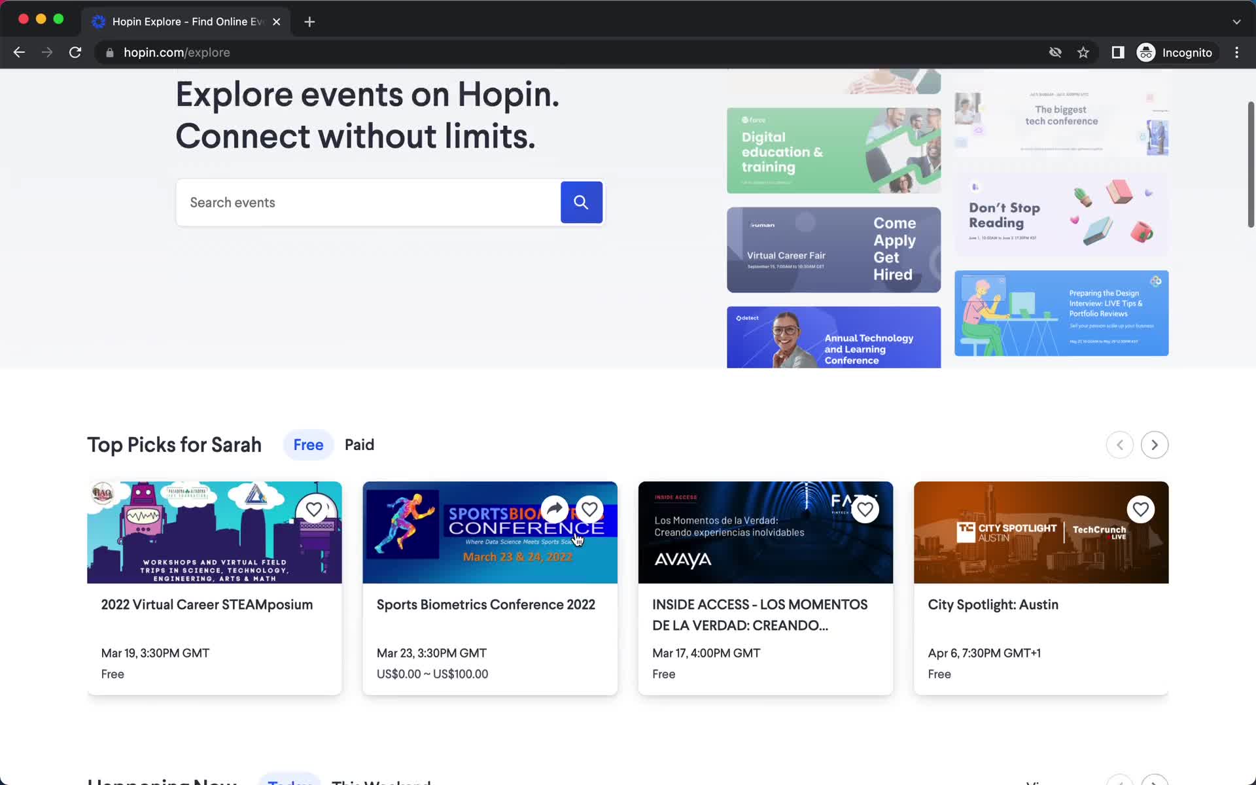Click the Search events input field
Viewport: 1256px width, 785px height.
click(366, 201)
